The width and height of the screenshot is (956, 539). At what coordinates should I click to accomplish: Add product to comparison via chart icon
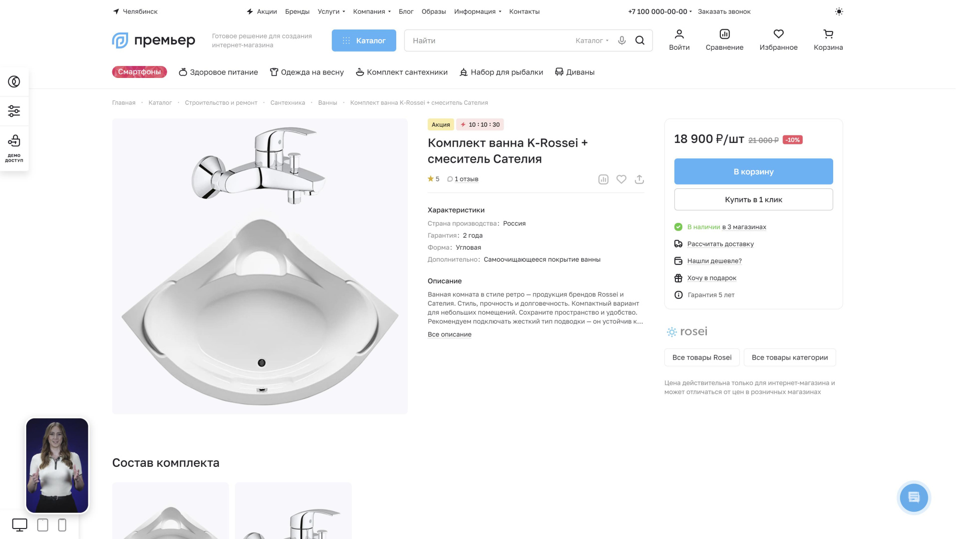click(x=603, y=179)
